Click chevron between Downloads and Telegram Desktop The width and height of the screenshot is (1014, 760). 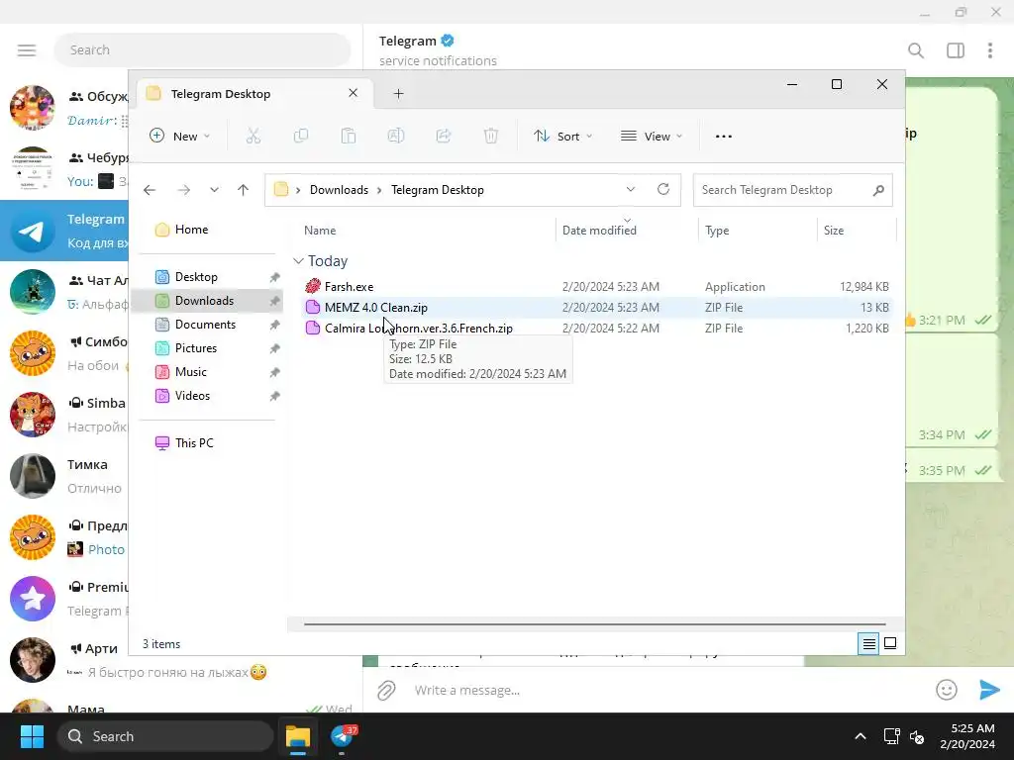[x=379, y=190]
